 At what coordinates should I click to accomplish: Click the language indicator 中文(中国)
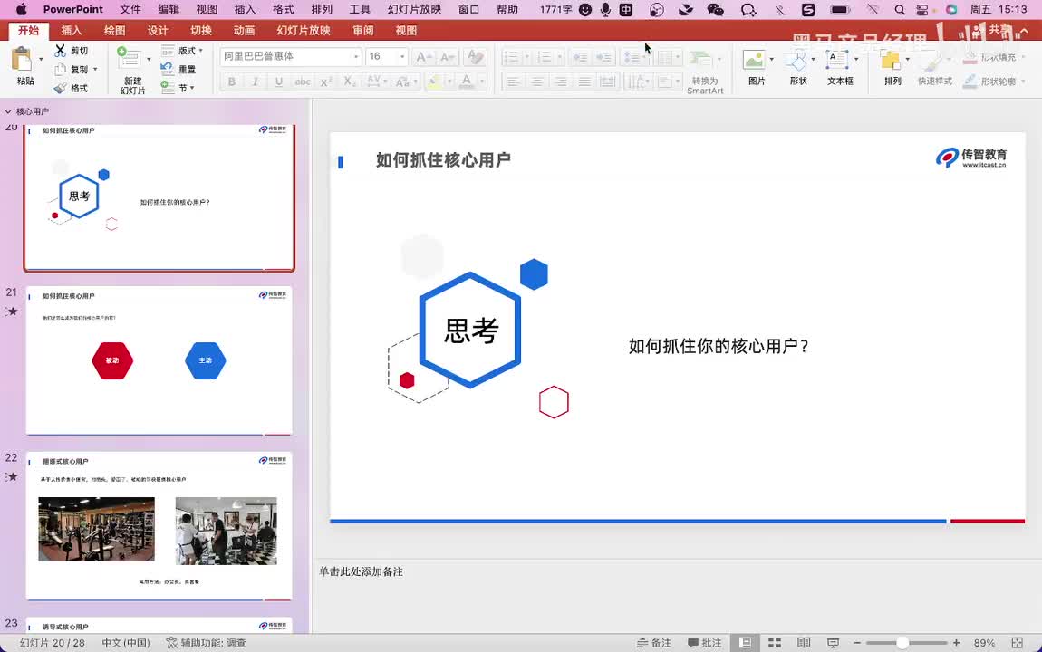pos(126,643)
